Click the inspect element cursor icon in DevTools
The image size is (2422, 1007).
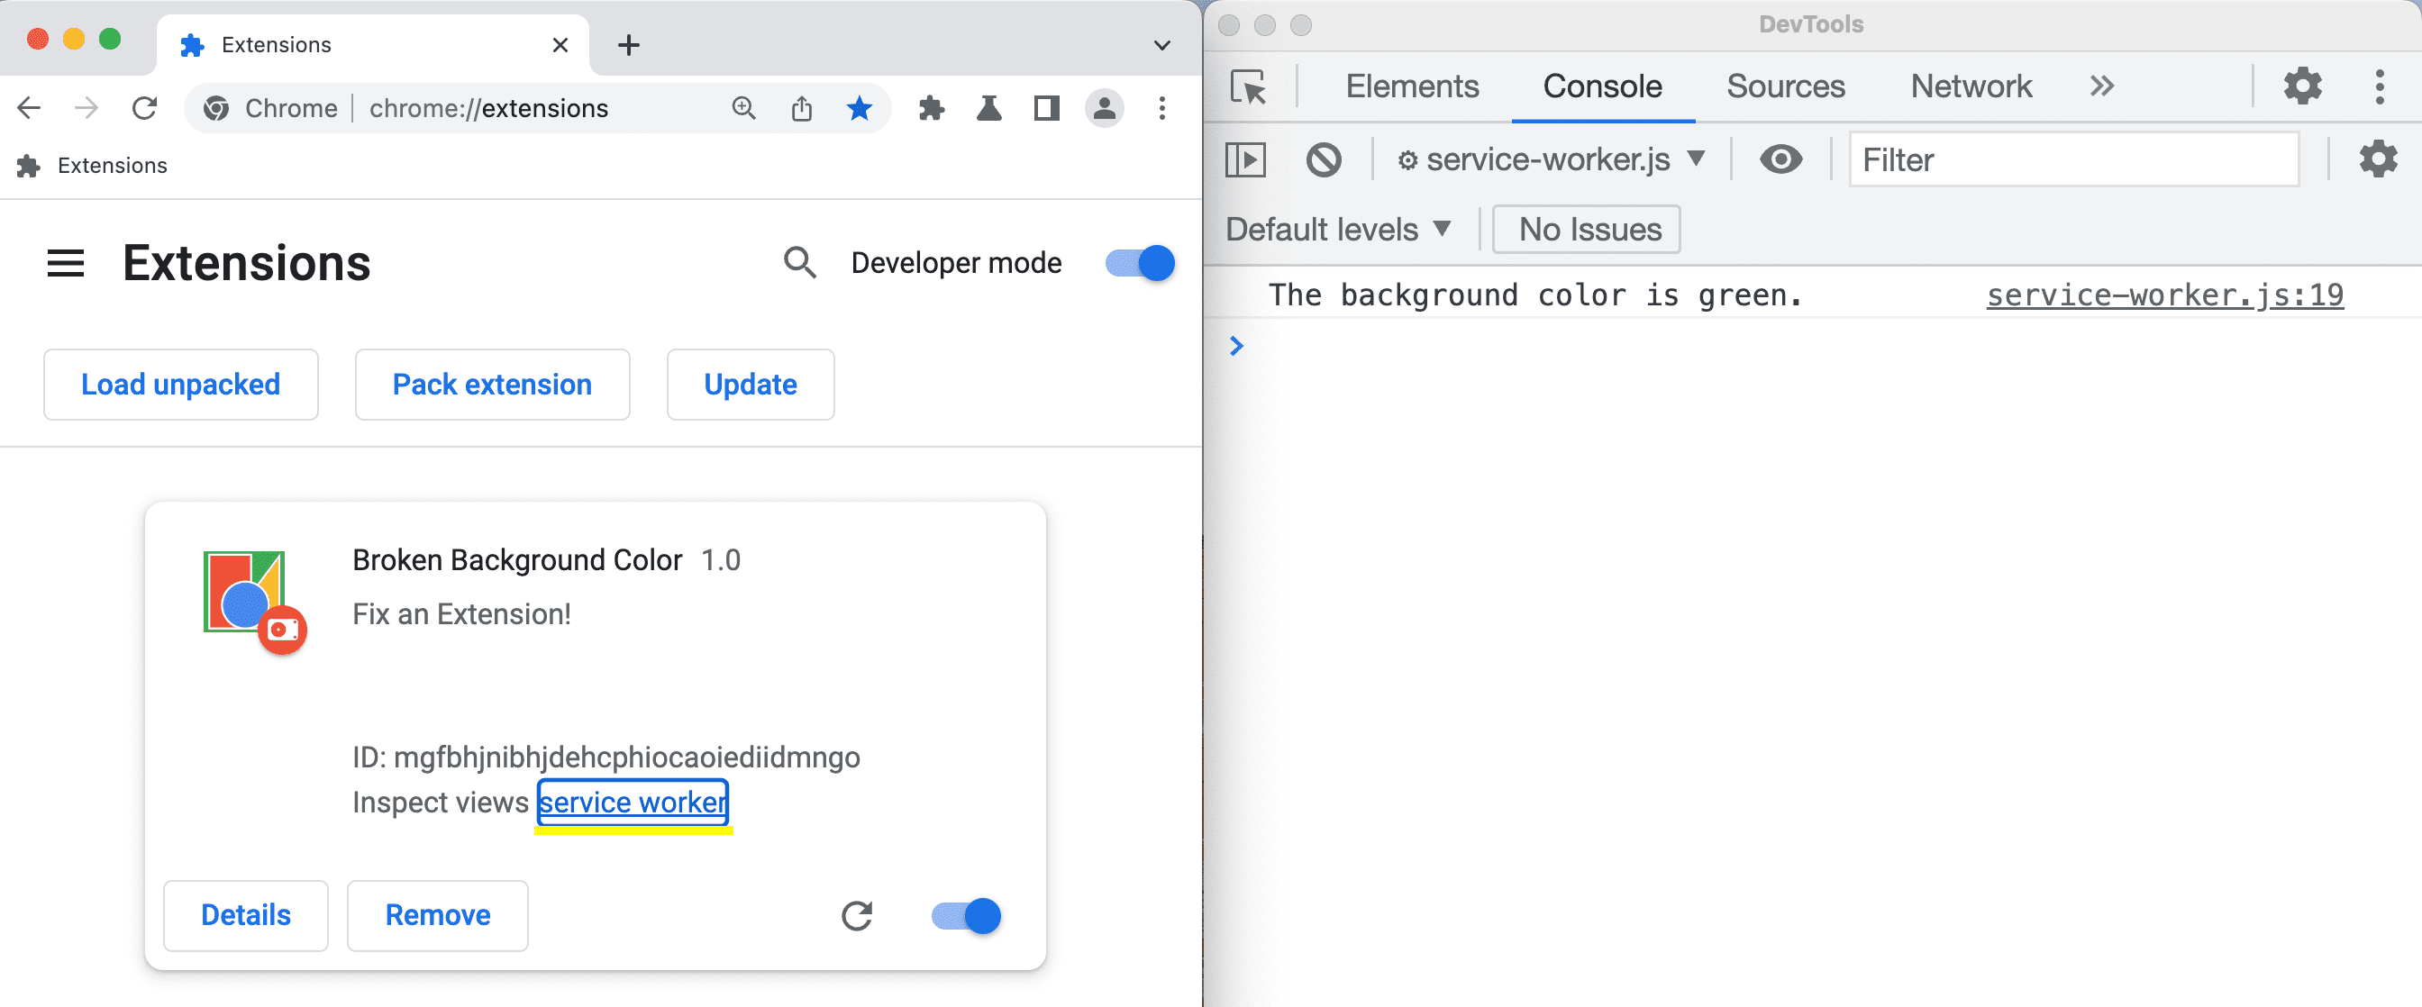1248,86
